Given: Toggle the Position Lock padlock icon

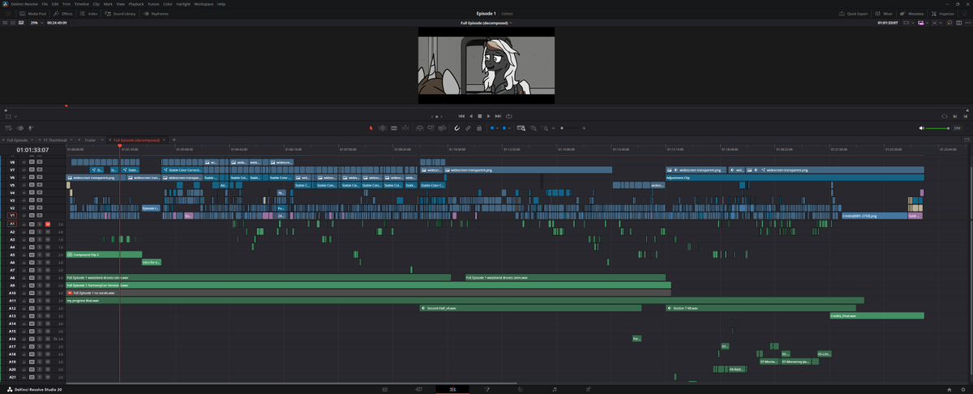Looking at the screenshot, I should click(x=479, y=128).
